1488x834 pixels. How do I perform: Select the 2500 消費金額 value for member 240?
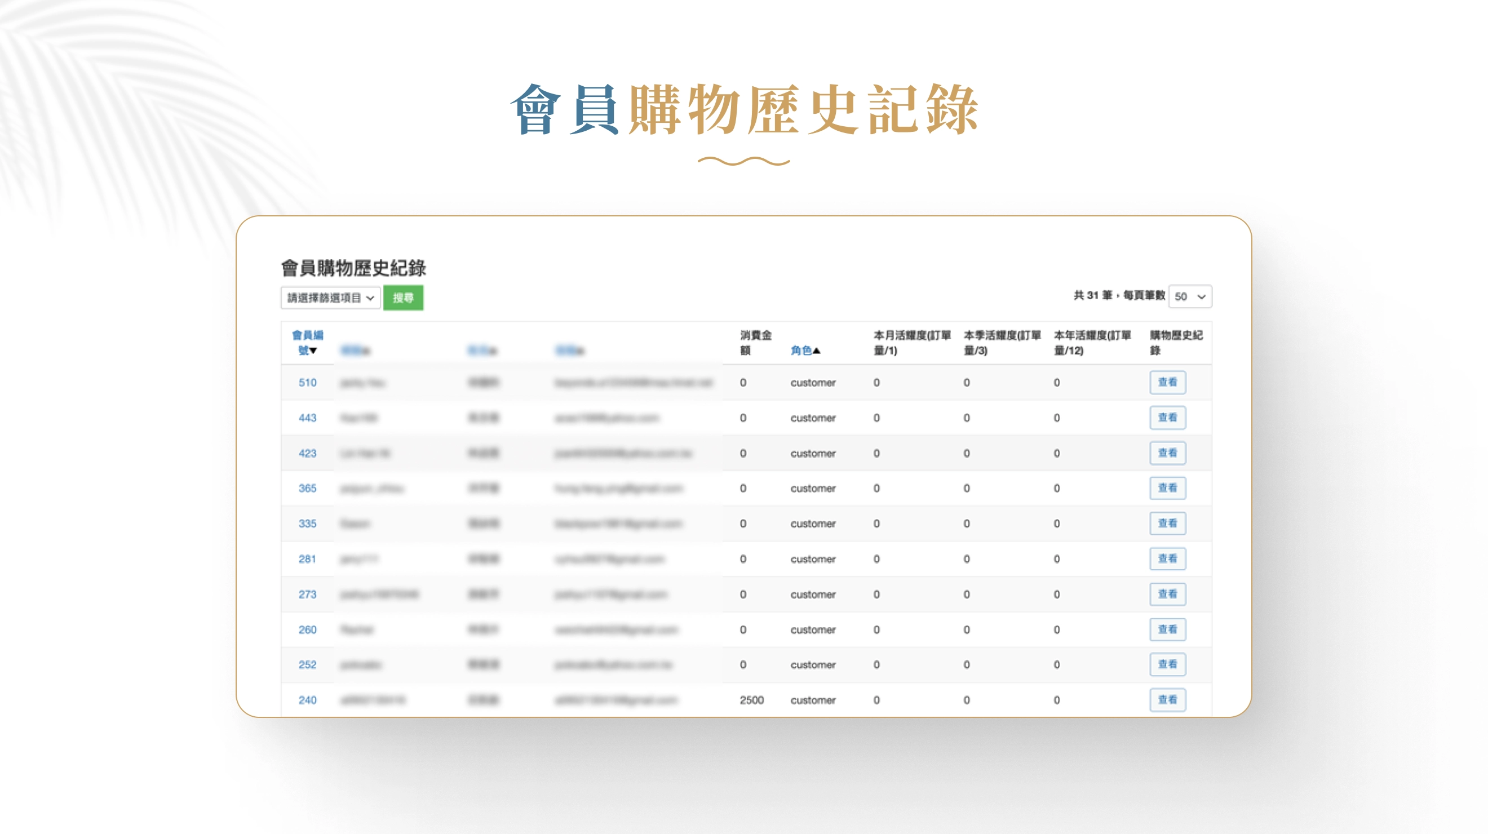(x=751, y=700)
